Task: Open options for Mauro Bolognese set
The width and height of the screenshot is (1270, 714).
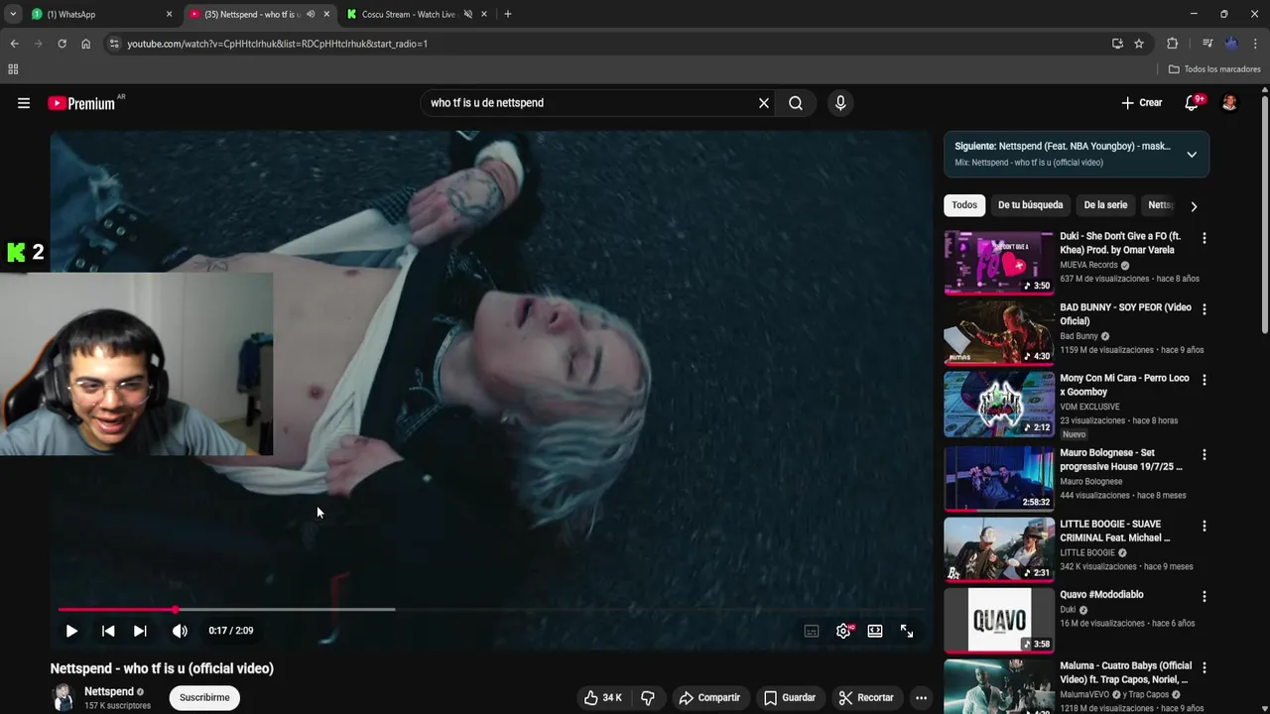Action: click(1205, 455)
